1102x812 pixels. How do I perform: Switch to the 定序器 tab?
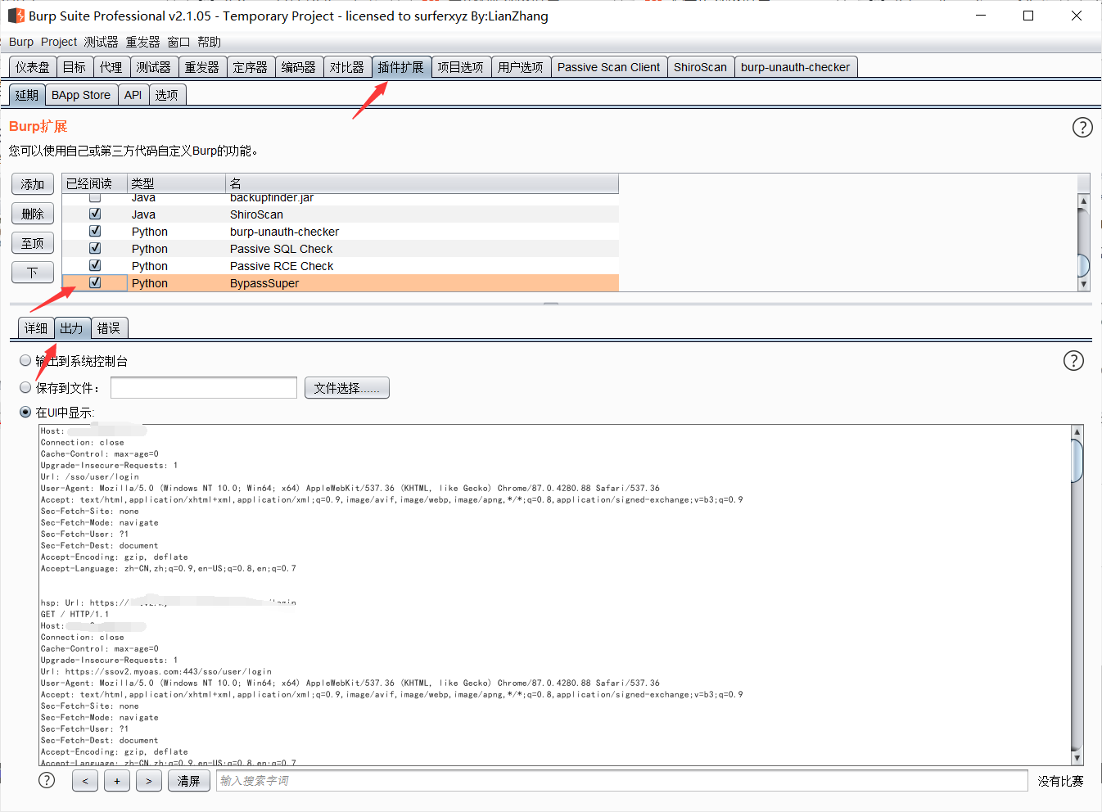[x=250, y=67]
